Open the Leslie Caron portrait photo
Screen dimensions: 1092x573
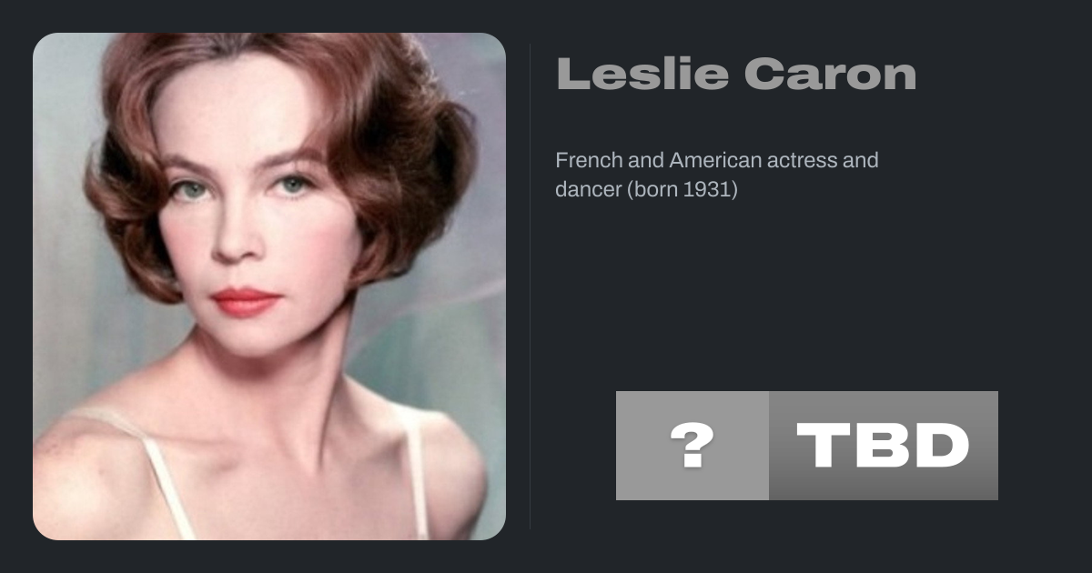(x=269, y=286)
